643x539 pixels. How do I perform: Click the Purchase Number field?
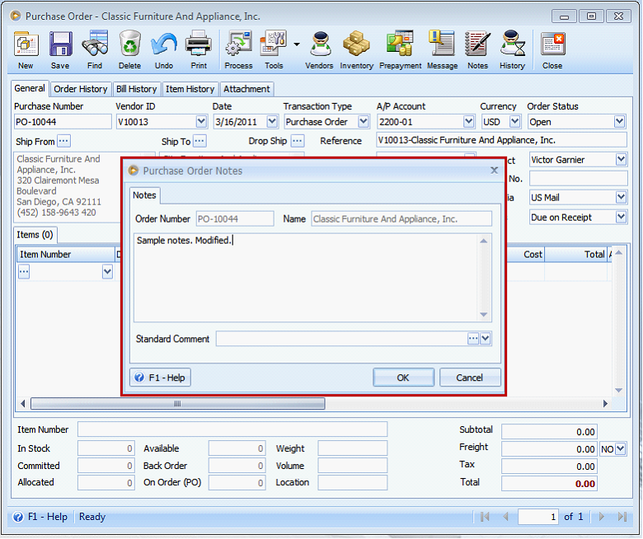pyautogui.click(x=63, y=122)
